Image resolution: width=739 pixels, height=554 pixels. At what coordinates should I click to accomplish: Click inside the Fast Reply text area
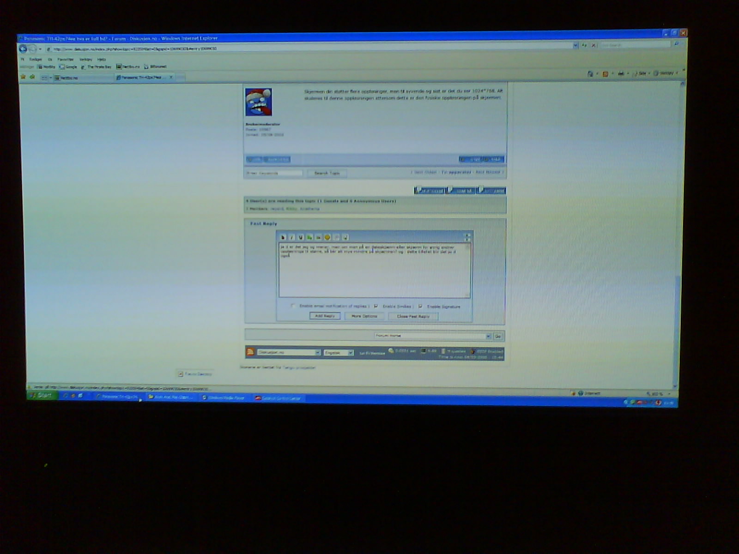[x=375, y=270]
